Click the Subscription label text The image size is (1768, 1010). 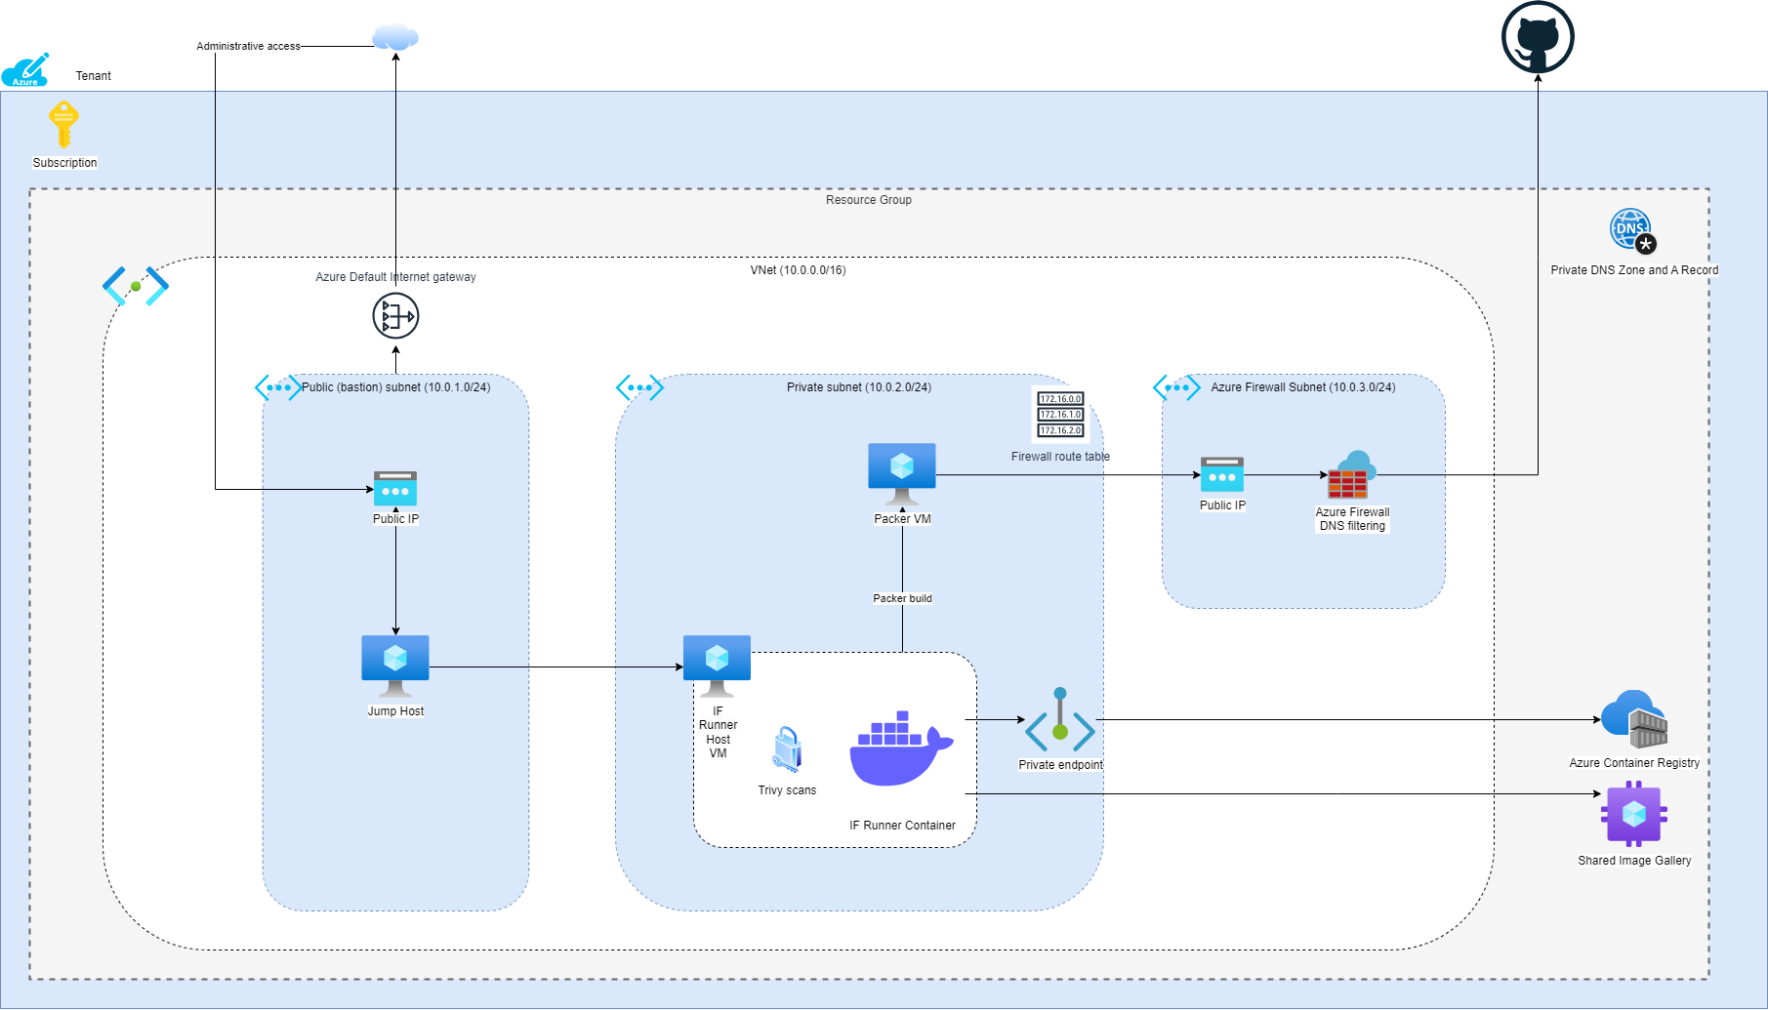pyautogui.click(x=64, y=163)
